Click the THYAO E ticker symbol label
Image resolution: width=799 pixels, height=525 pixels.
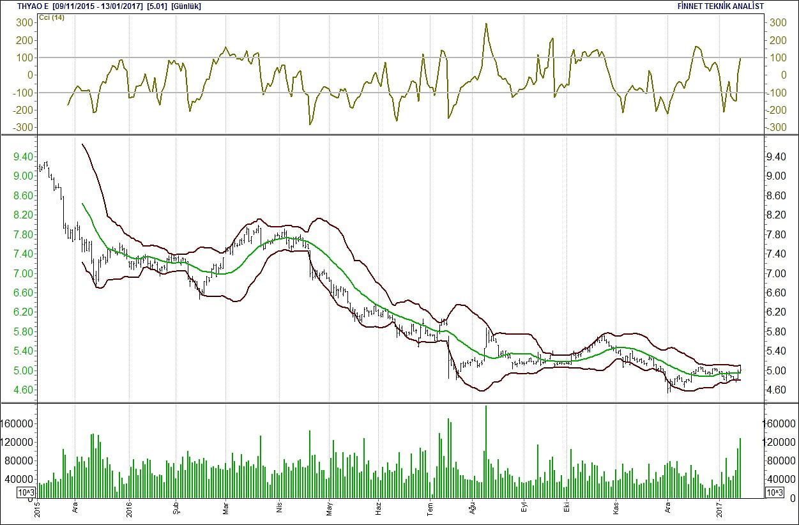pos(26,6)
